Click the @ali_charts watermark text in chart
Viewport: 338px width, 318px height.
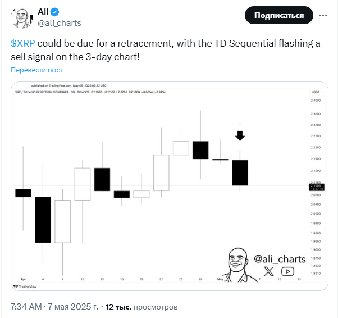pos(280,259)
